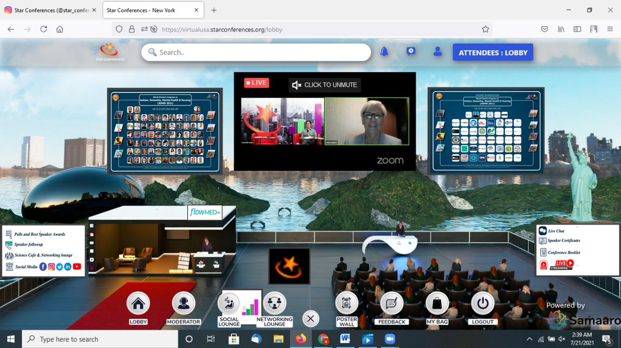The width and height of the screenshot is (621, 348).
Task: Open Polls and Best Speaker Awards
Action: pyautogui.click(x=39, y=234)
